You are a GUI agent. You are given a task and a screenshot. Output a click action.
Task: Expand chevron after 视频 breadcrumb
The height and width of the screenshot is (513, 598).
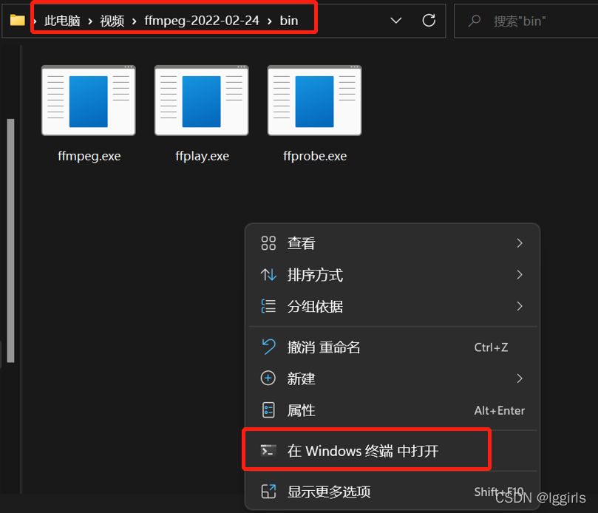(135, 21)
